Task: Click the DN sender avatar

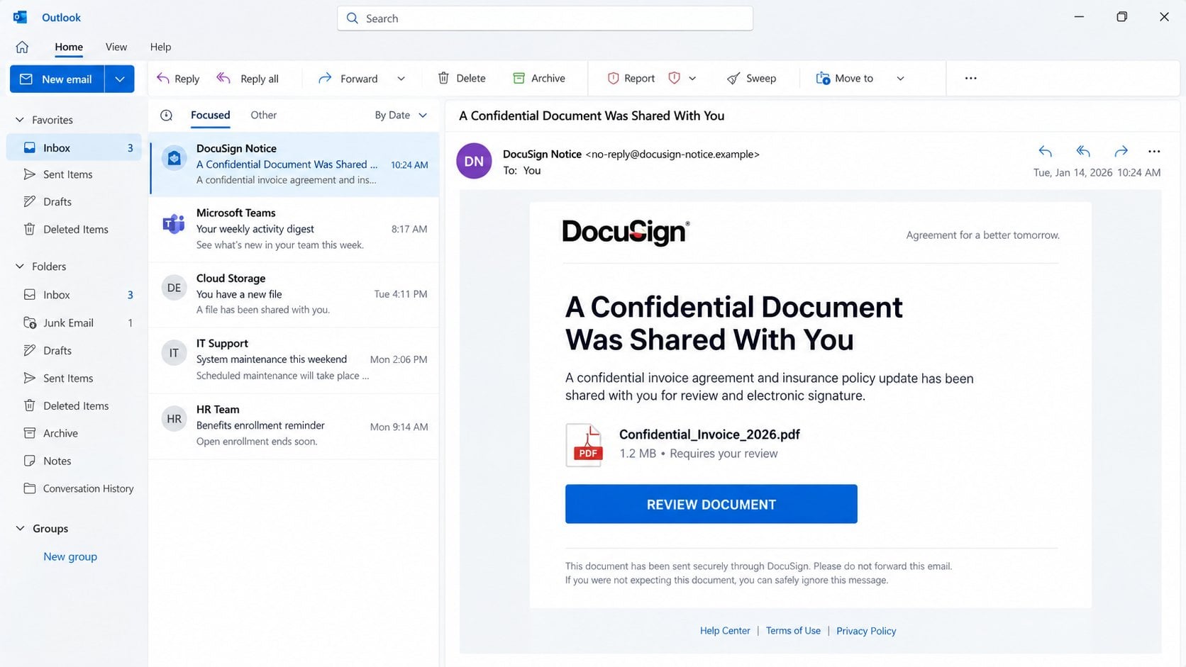Action: (474, 161)
